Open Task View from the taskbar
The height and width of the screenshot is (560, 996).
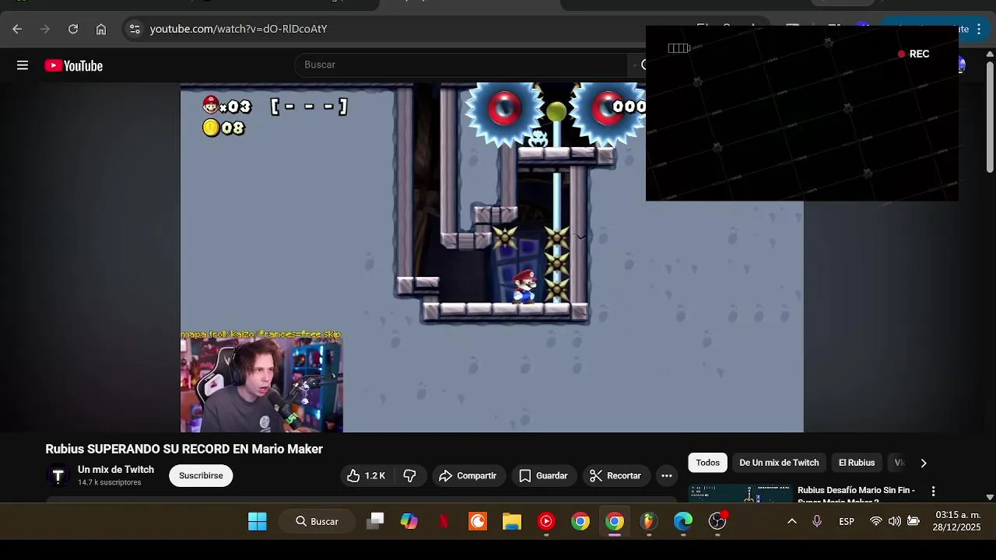[x=375, y=521]
